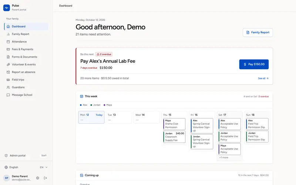Click the Maya purple legend dot
Screen dimensions: 296x185
(x=104, y=105)
